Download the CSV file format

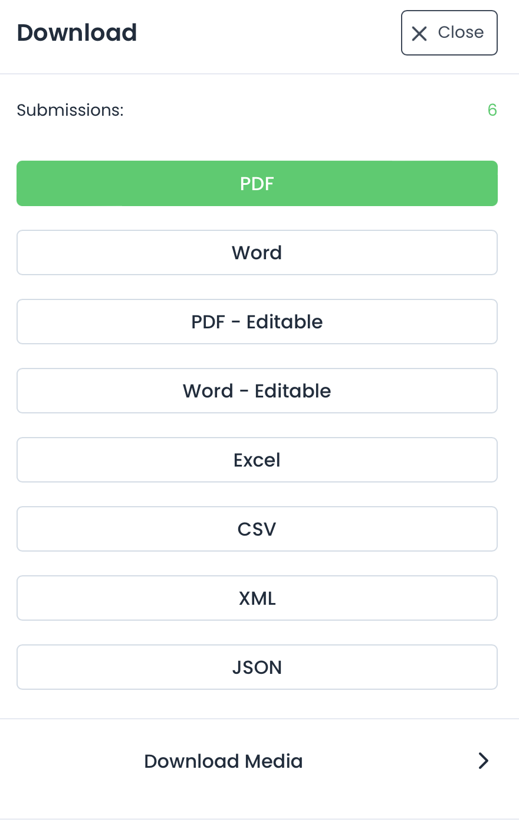257,529
